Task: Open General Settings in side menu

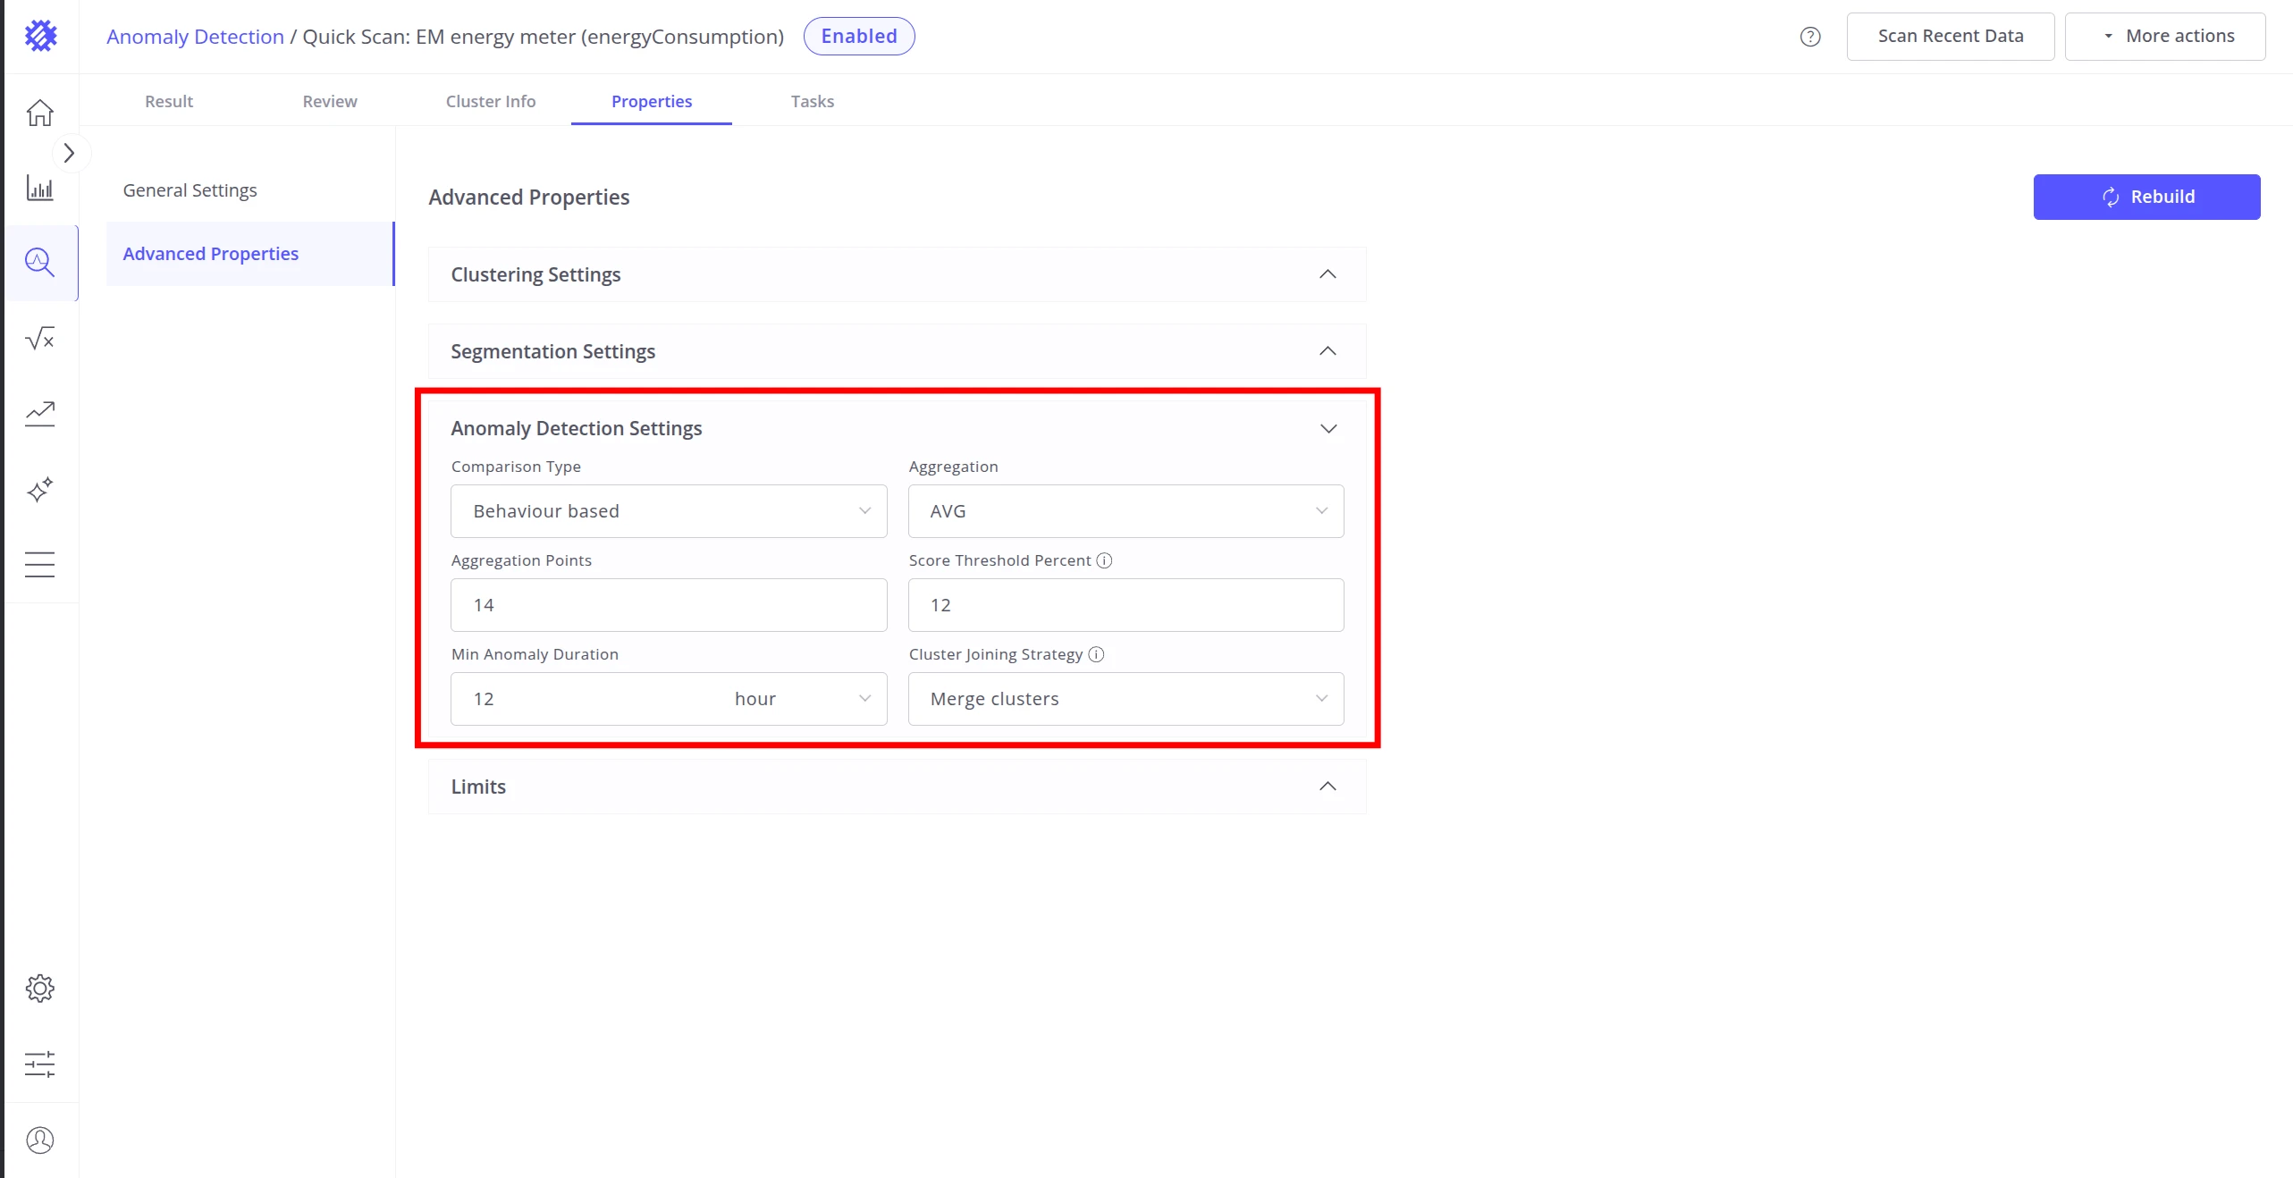Action: click(x=190, y=190)
